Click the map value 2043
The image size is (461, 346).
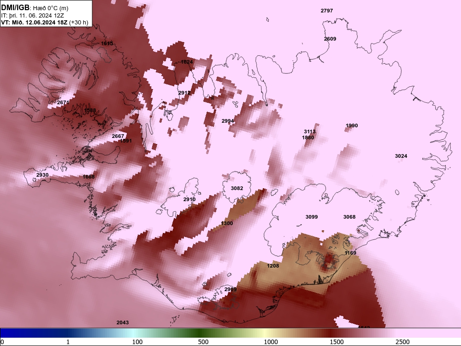[123, 322]
